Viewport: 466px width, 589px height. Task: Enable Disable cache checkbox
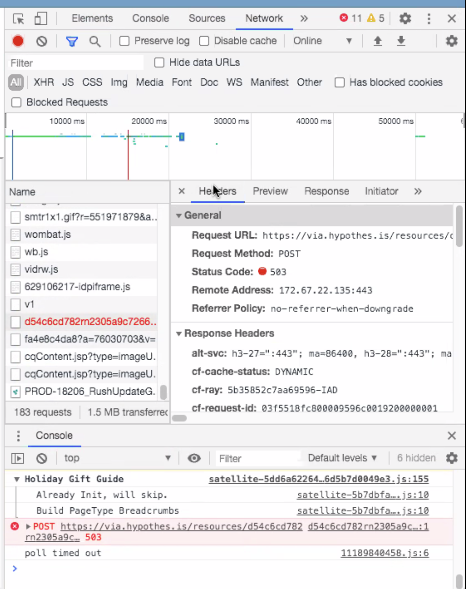click(204, 41)
